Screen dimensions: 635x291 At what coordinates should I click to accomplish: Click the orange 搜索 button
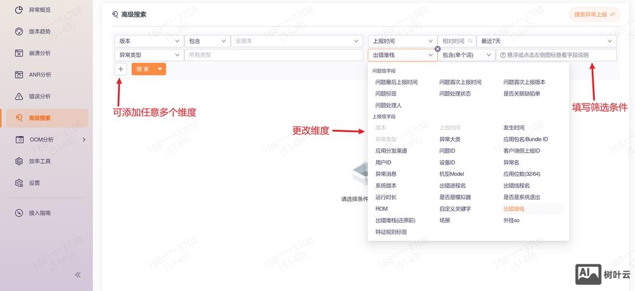(143, 69)
